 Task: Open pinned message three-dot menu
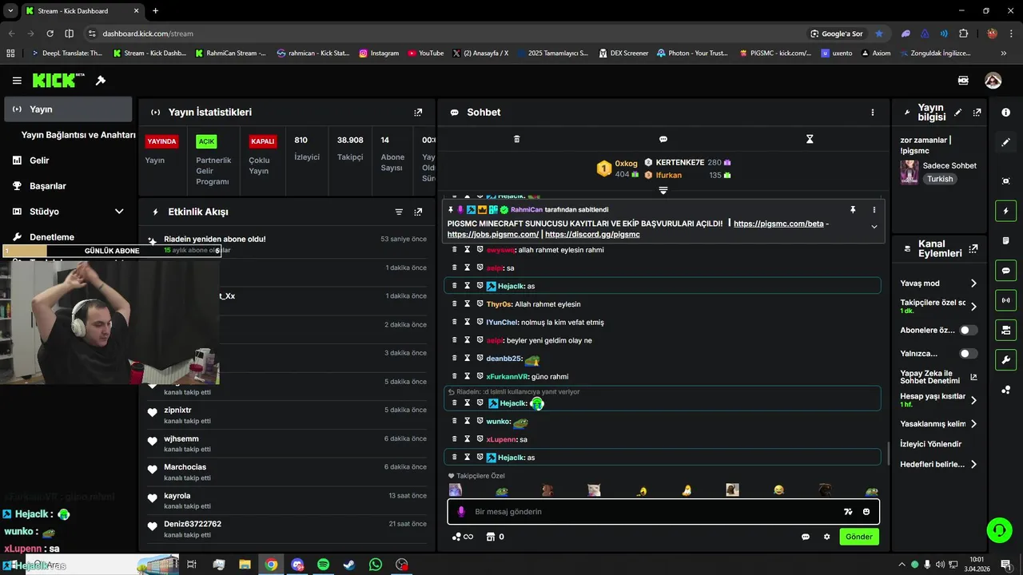(874, 210)
